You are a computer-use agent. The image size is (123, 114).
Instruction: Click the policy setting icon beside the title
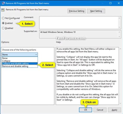point(3,10)
